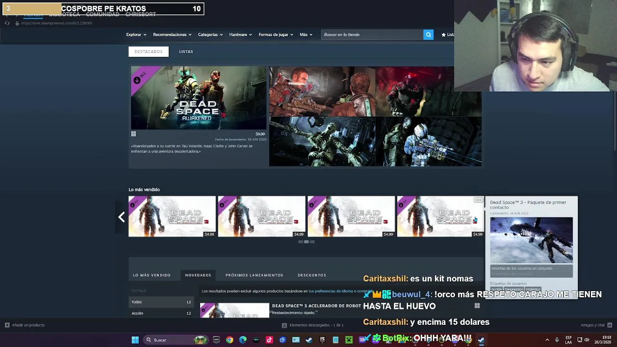617x347 pixels.
Task: Open the Próximos lanzamientos tab
Action: coord(254,275)
